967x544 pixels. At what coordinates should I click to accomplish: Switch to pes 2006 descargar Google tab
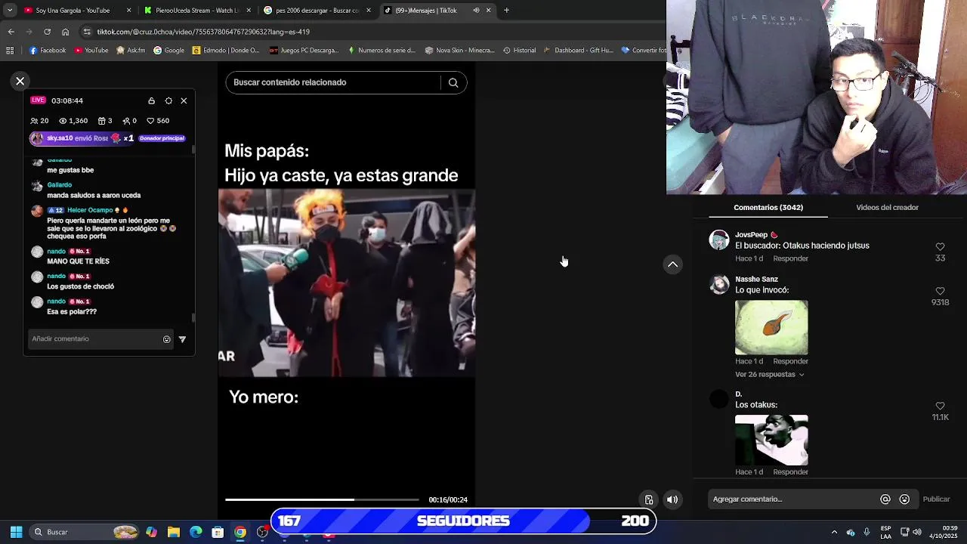point(317,11)
